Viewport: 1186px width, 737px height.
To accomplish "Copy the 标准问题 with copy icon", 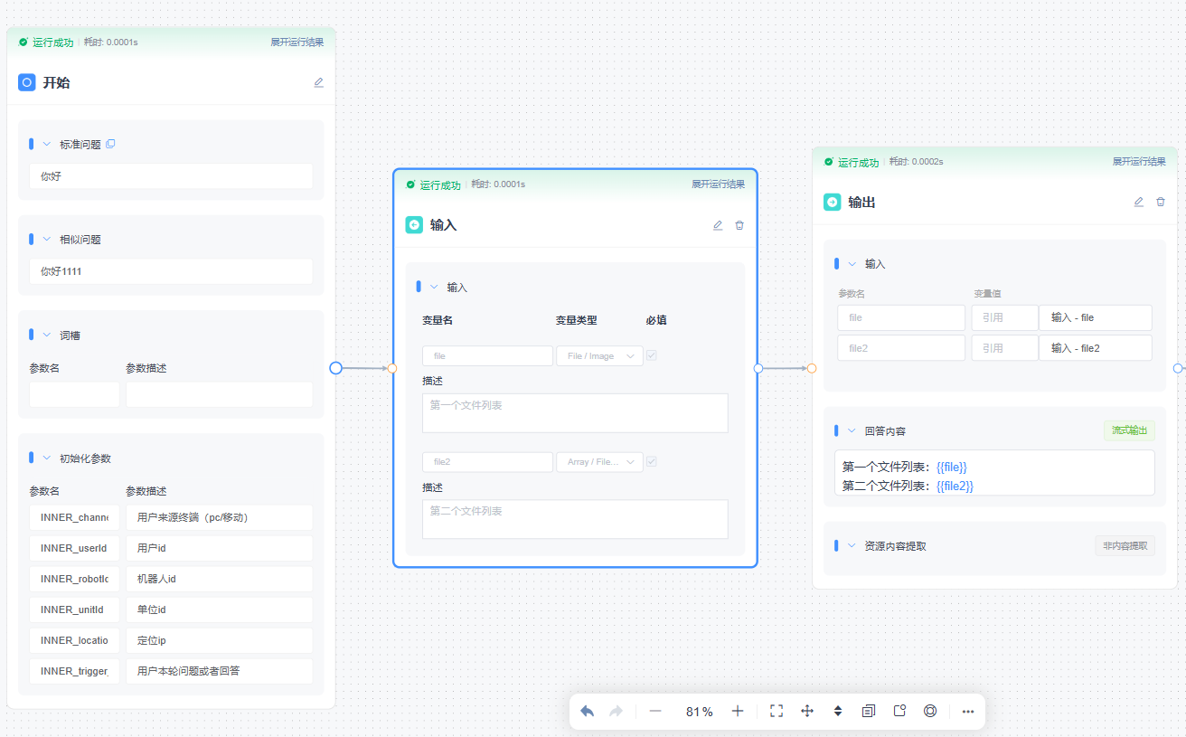I will pyautogui.click(x=111, y=144).
